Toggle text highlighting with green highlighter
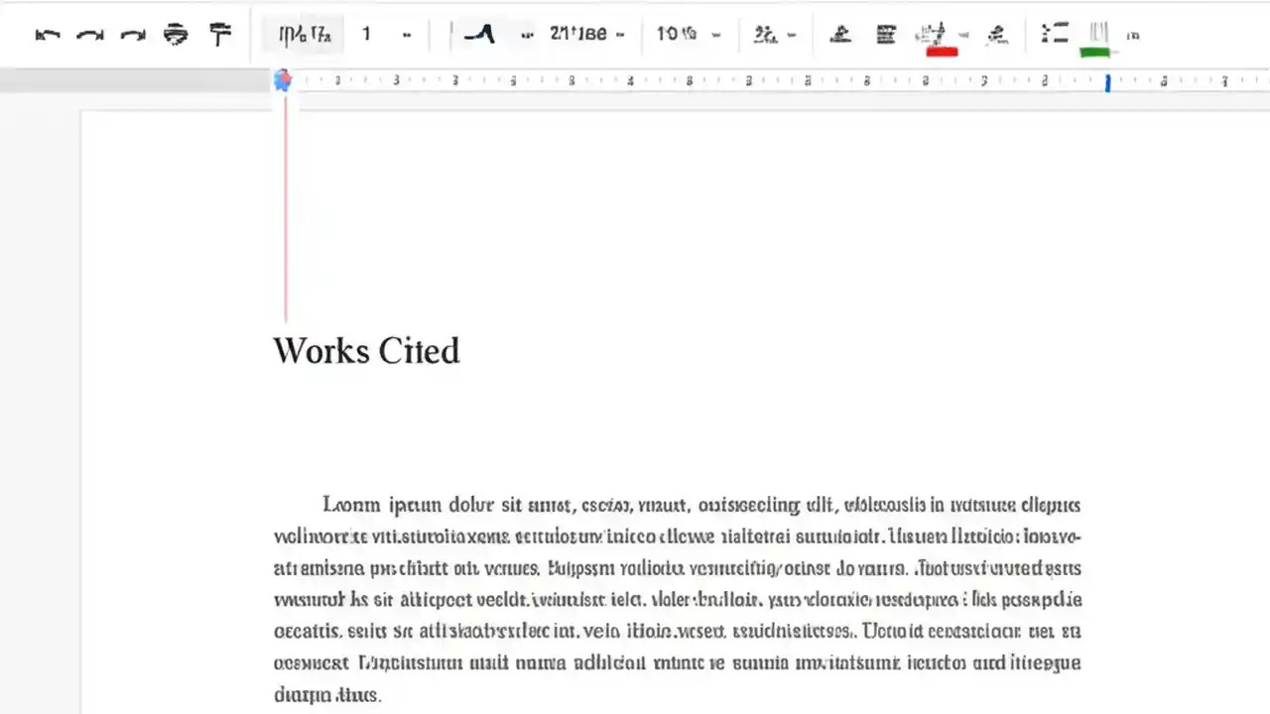The image size is (1270, 714). (x=1096, y=35)
